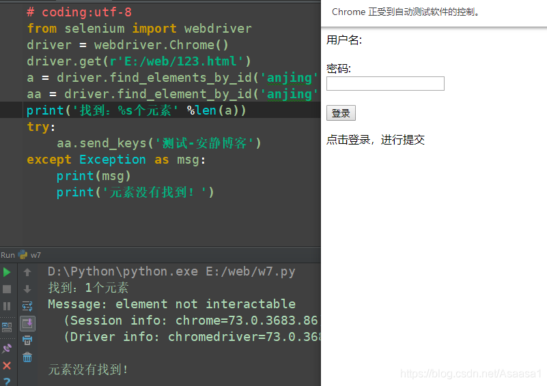This screenshot has width=547, height=386.
Task: Print the console output using the printer icon
Action: [27, 340]
